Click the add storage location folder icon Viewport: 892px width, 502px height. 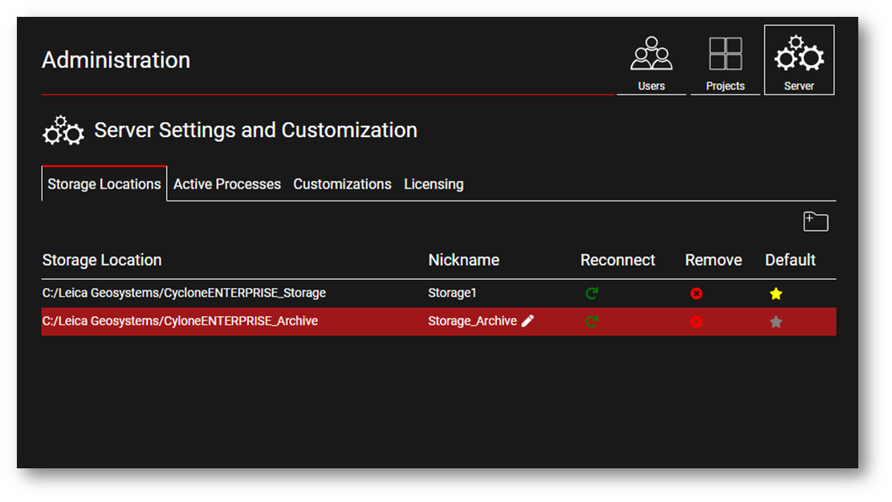click(816, 222)
